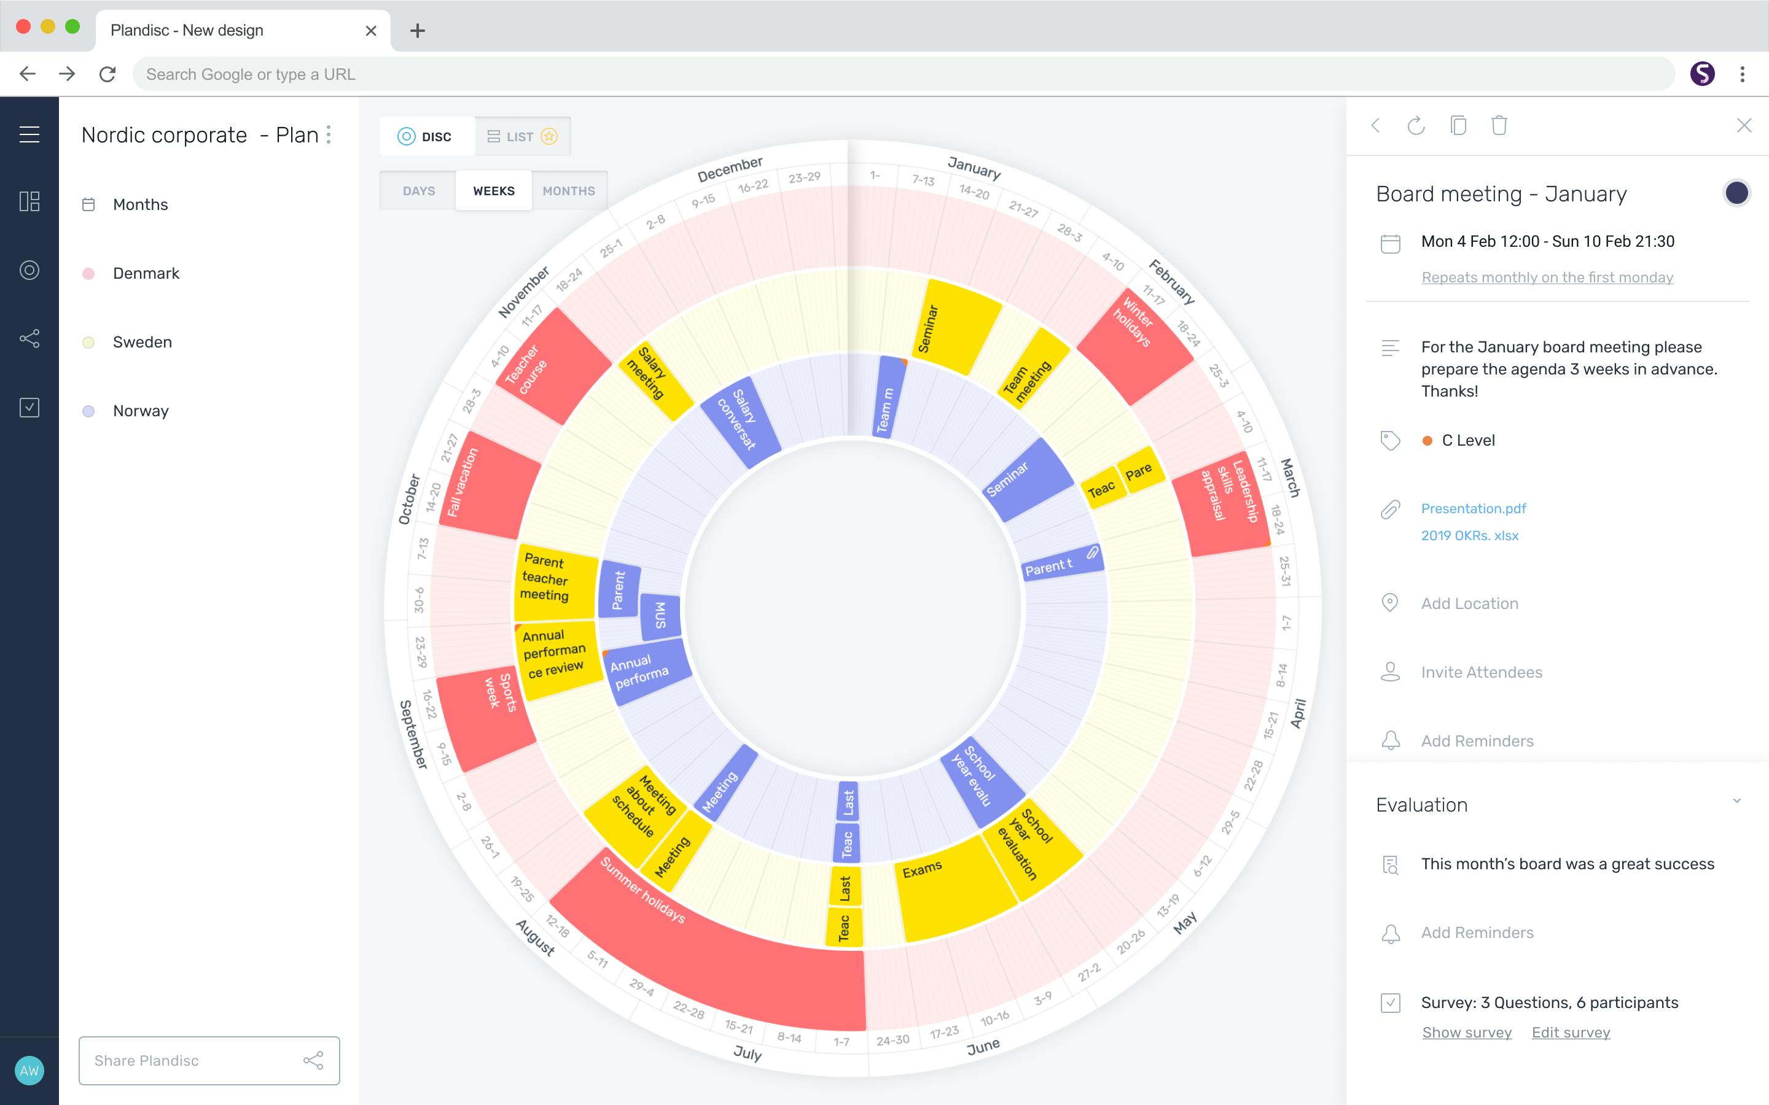Image resolution: width=1769 pixels, height=1105 pixels.
Task: Switch to the LIST view tab
Action: [x=520, y=135]
